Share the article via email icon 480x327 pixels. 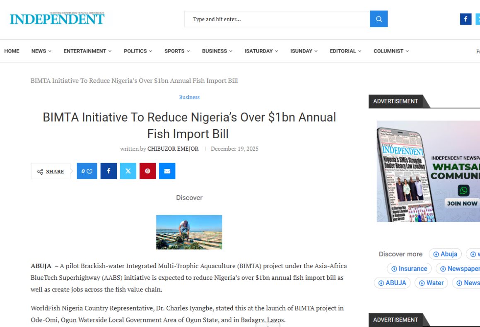(x=167, y=171)
